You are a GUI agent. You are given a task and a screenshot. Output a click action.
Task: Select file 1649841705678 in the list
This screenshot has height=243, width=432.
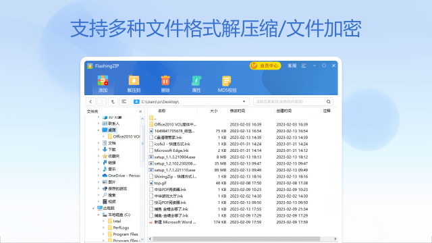(174, 131)
